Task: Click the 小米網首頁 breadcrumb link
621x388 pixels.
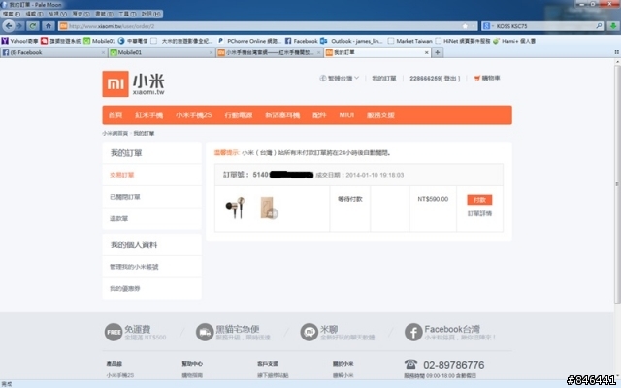Action: (114, 134)
